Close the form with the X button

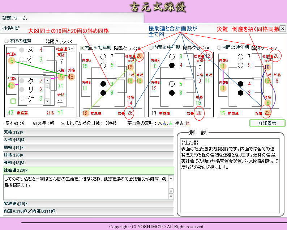(x=282, y=29)
